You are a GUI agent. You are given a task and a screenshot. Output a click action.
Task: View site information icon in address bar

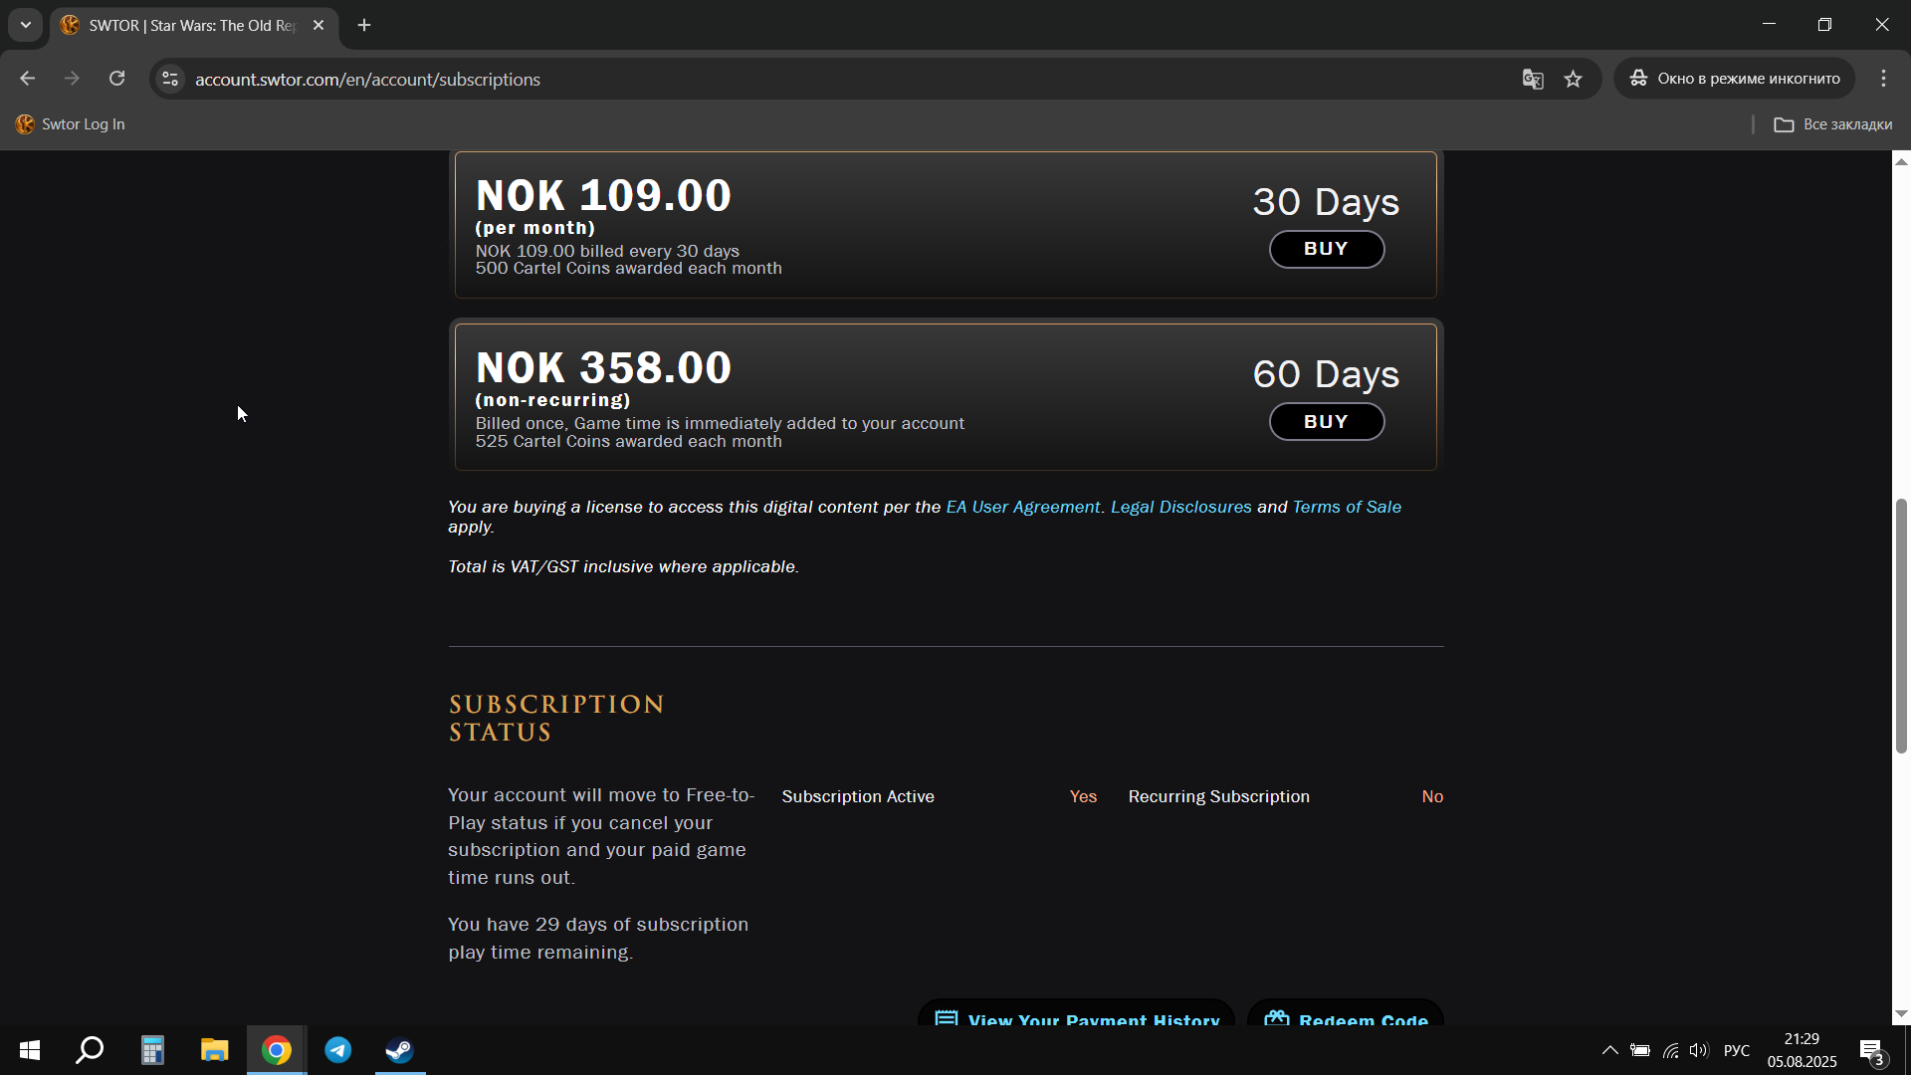[170, 79]
